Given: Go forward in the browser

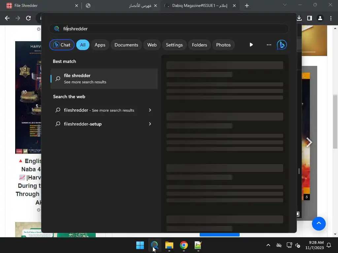Looking at the screenshot, I should (18, 18).
